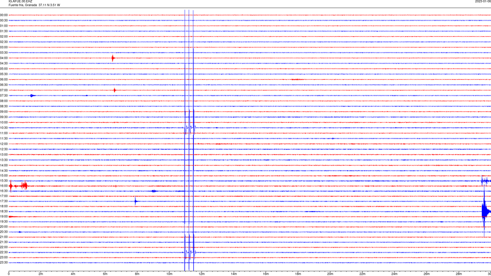Select the 16:00 time row label

point(4,186)
